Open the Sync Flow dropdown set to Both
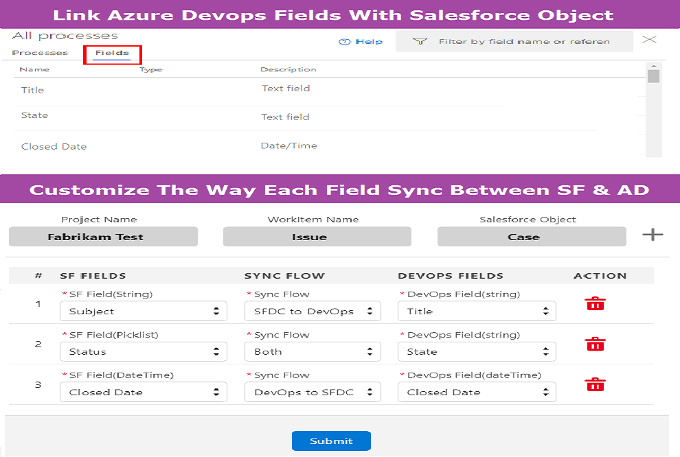Image resolution: width=680 pixels, height=457 pixels. pos(313,351)
